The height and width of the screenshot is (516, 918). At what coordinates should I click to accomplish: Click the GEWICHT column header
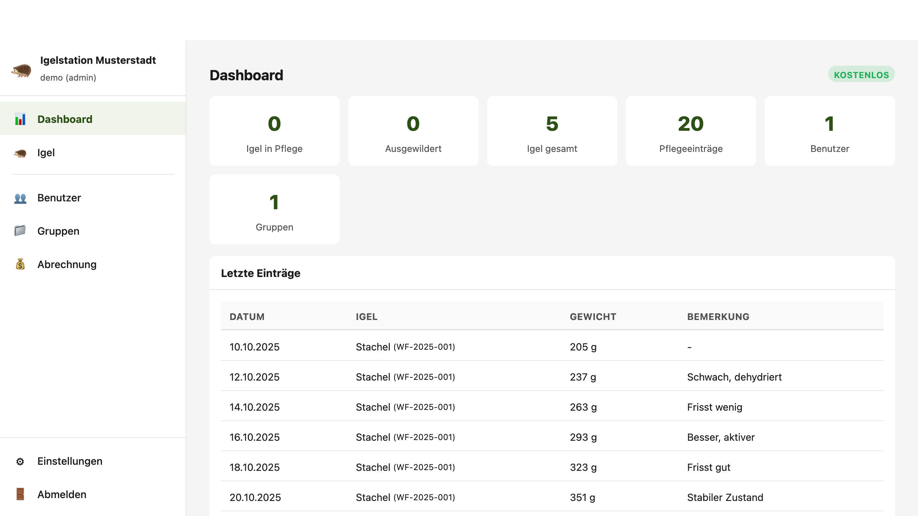point(593,317)
